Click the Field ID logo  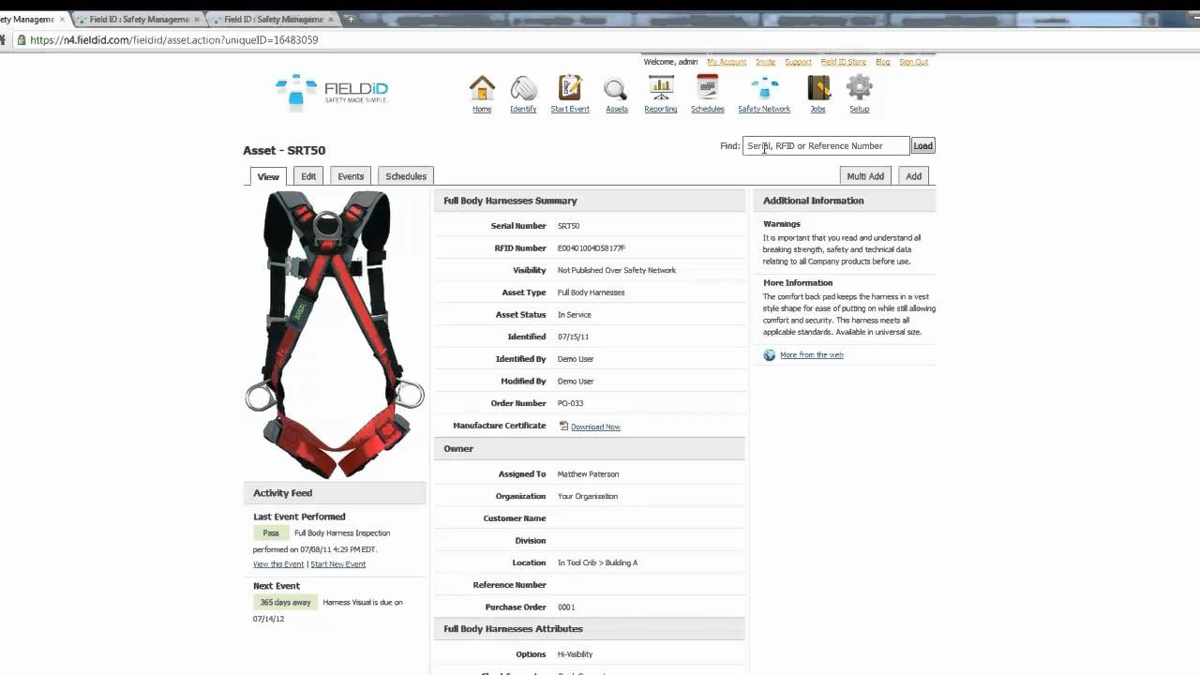pos(332,91)
